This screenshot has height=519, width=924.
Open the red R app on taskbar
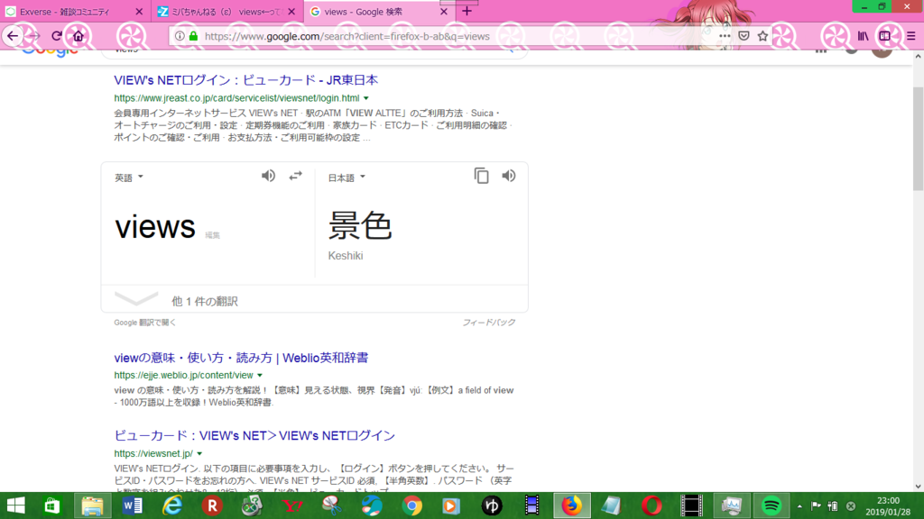click(x=212, y=505)
